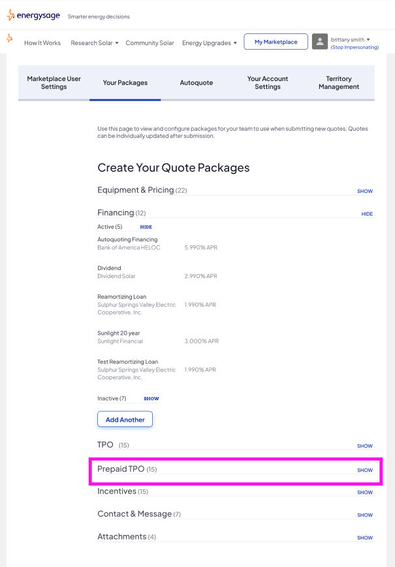The width and height of the screenshot is (395, 567).
Task: Click Add Another to create financing option
Action: click(125, 419)
